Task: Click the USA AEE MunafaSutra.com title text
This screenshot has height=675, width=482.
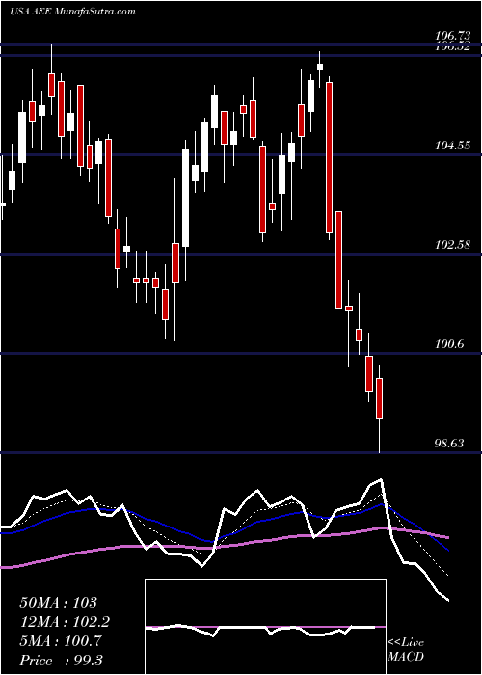Action: tap(72, 12)
